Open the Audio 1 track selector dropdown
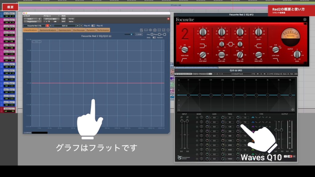Viewport: 315px width, 177px height. pyautogui.click(x=30, y=19)
